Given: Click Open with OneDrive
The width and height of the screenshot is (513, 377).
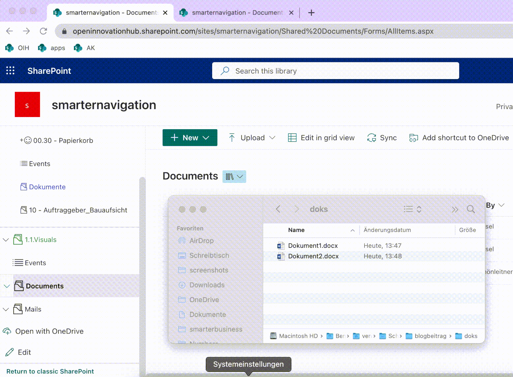Looking at the screenshot, I should pos(49,331).
